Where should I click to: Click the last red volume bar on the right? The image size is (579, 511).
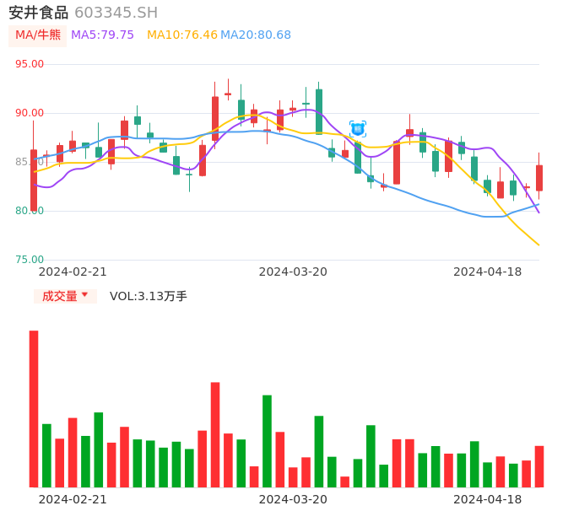539,466
